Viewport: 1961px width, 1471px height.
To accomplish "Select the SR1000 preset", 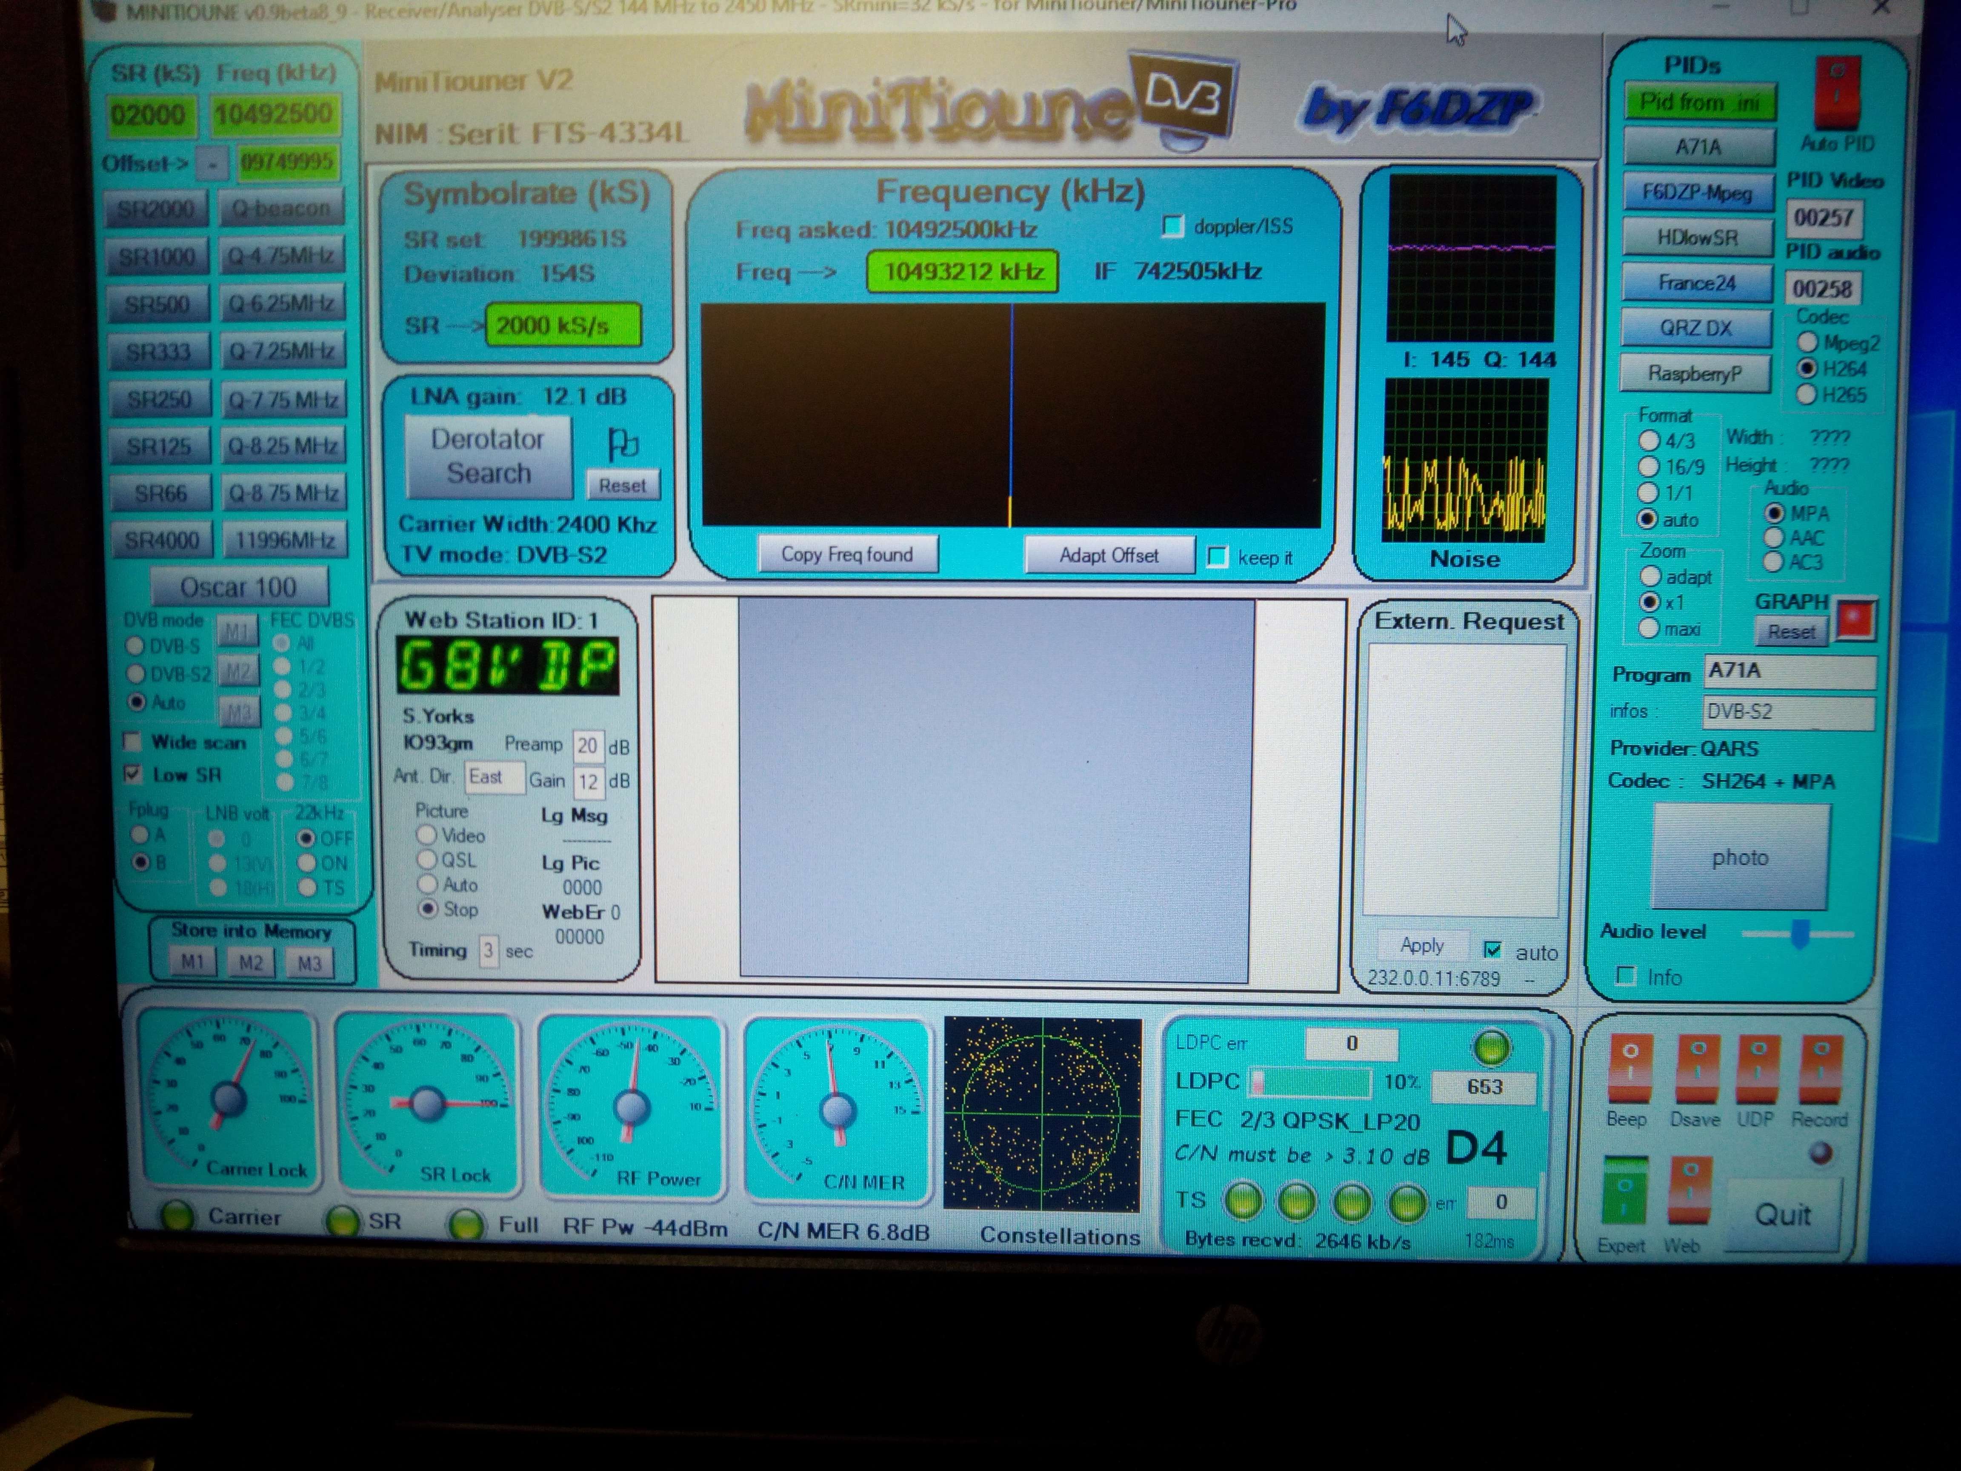I will coord(157,257).
